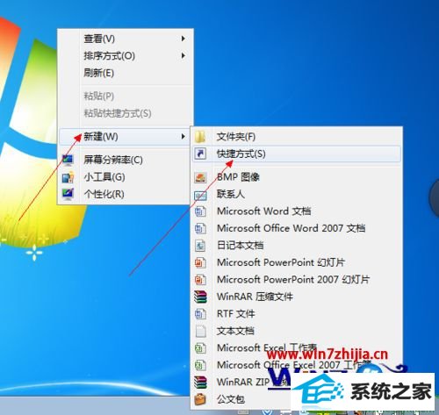
Task: Click the 屏幕分辨率 monitor icon
Action: [68, 160]
